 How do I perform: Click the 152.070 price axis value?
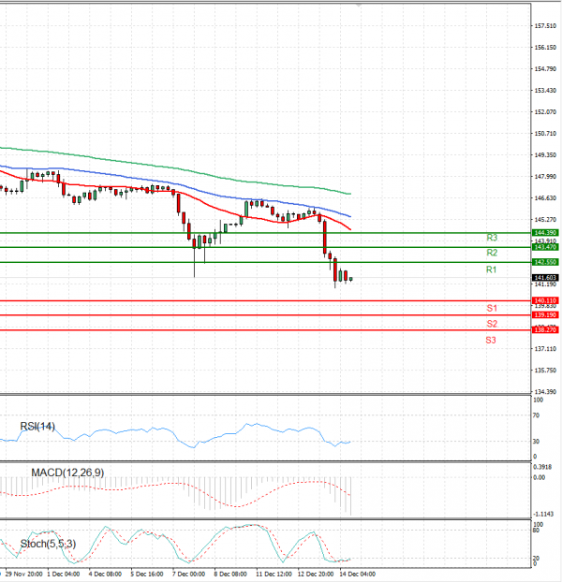coord(545,112)
